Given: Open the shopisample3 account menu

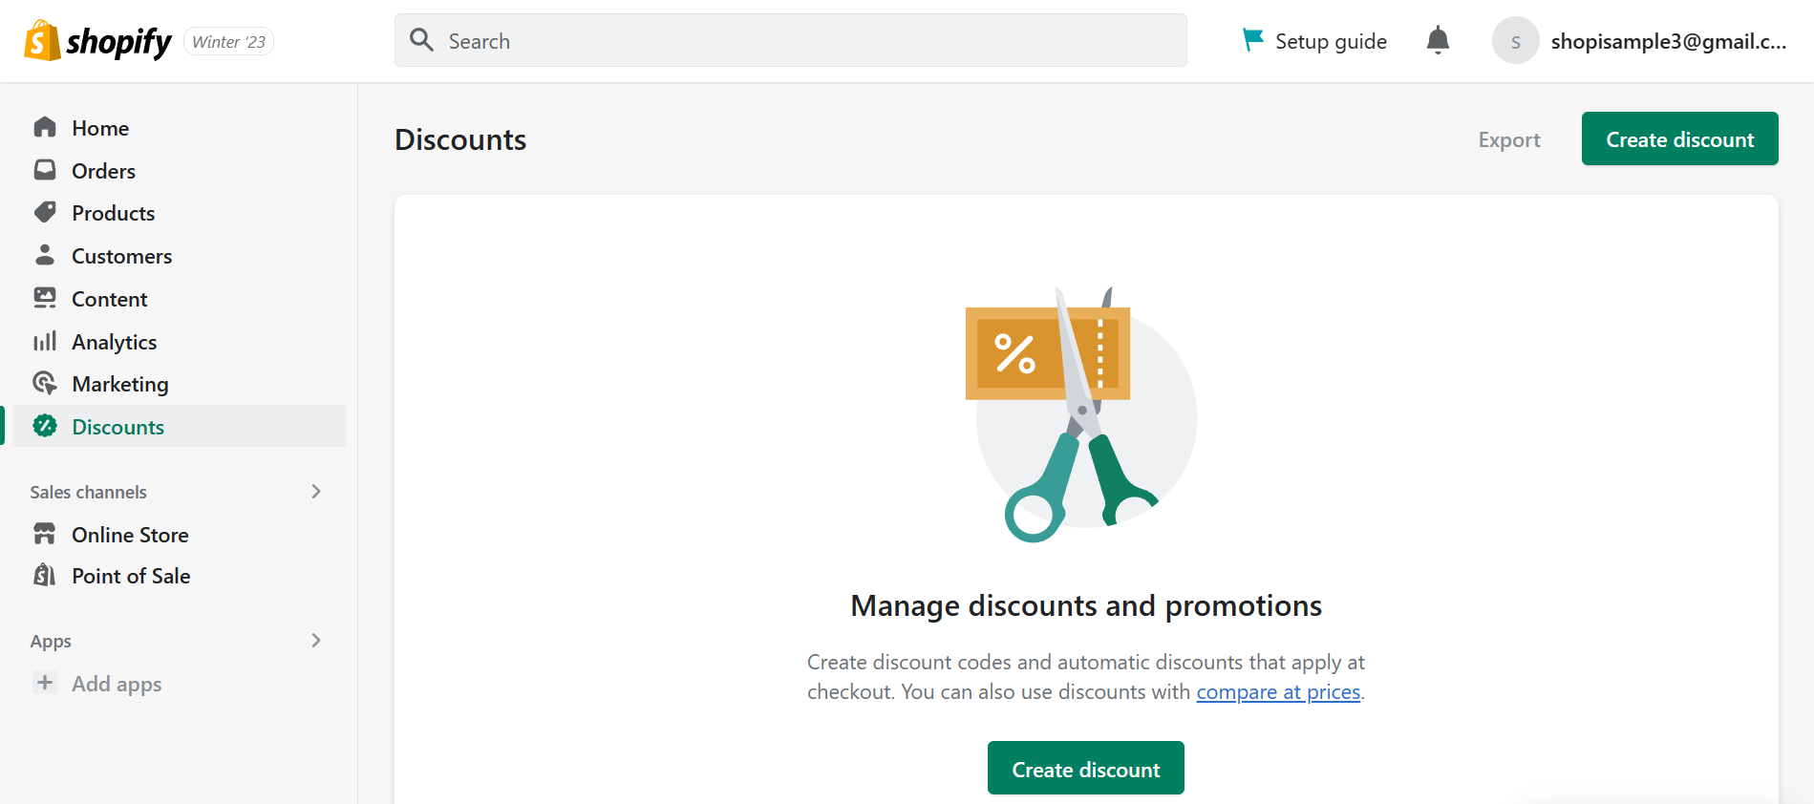Looking at the screenshot, I should coord(1639,40).
